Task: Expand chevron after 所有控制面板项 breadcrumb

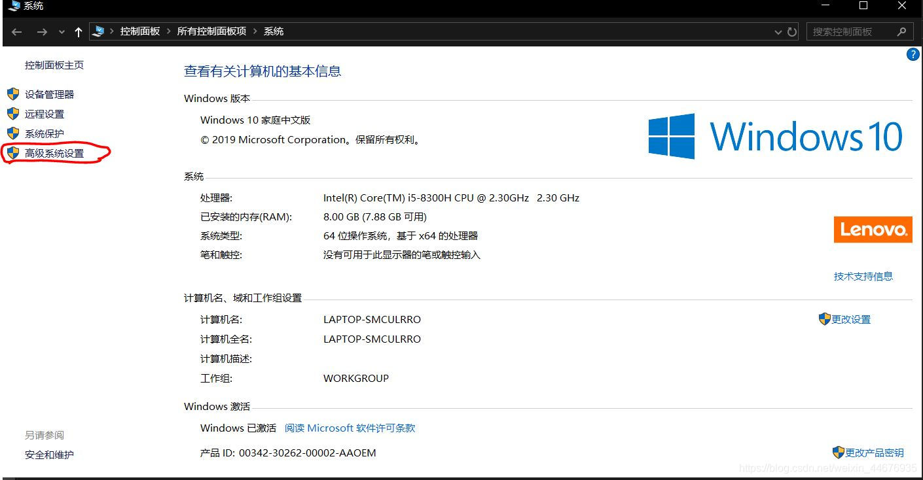Action: 255,31
